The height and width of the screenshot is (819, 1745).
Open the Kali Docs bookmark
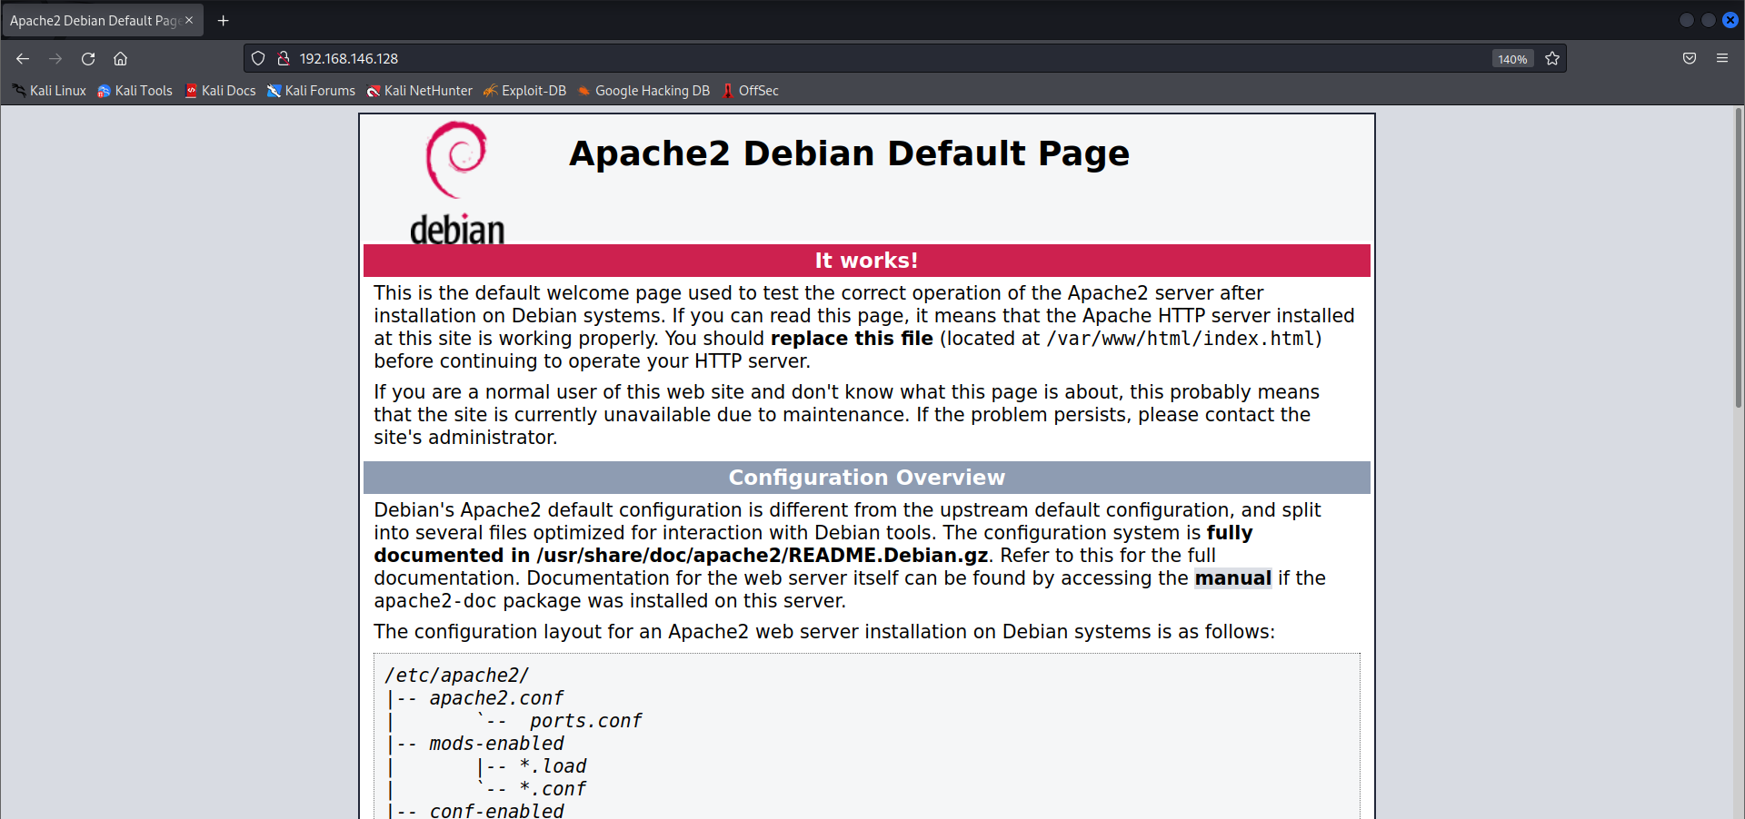[x=220, y=91]
